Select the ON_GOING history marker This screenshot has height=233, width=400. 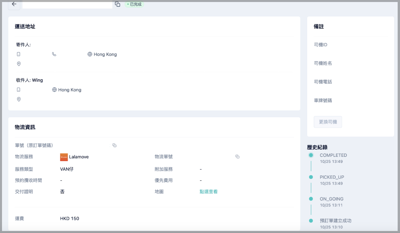click(x=311, y=199)
